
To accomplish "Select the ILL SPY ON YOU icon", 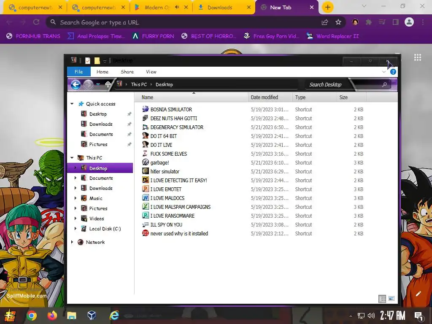I will point(146,224).
